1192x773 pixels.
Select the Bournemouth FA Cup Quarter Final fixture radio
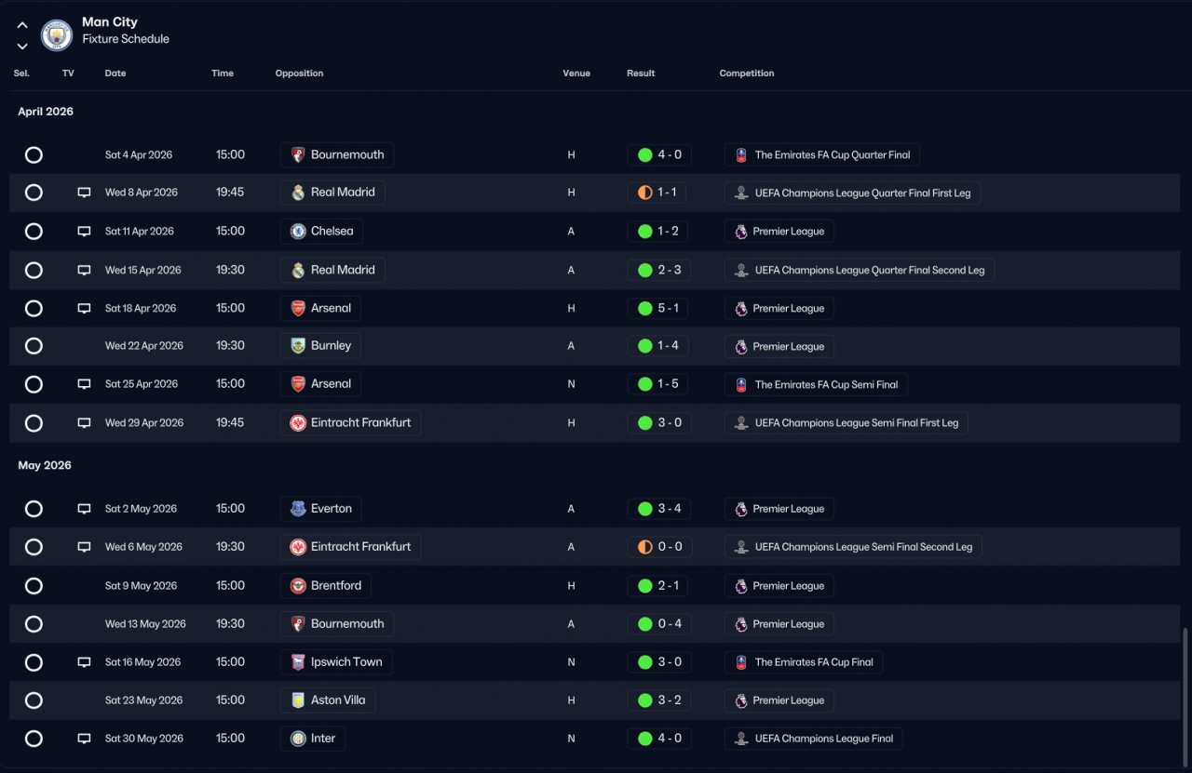tap(34, 154)
